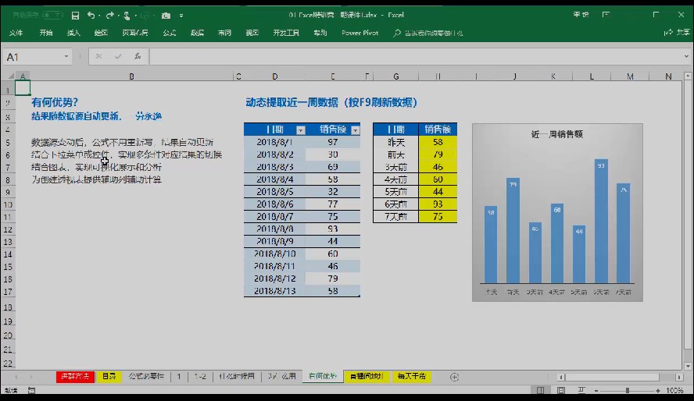Click the zoom in plus button
This screenshot has height=401, width=694.
(x=658, y=390)
